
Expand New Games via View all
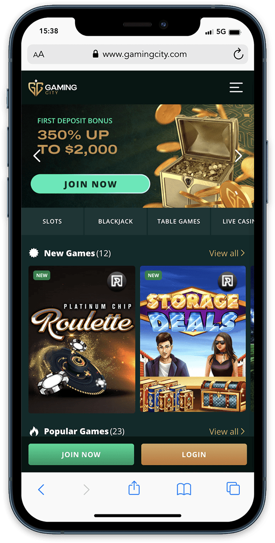(227, 253)
